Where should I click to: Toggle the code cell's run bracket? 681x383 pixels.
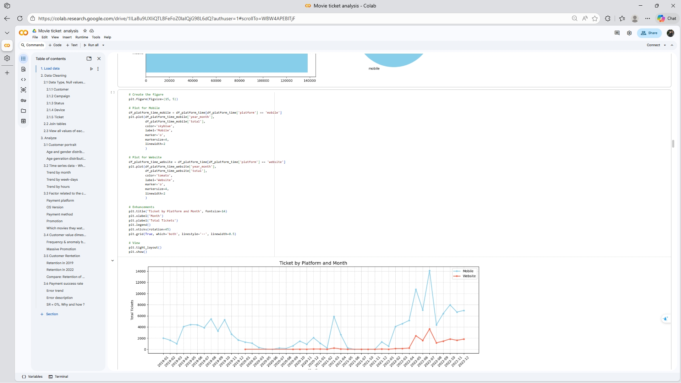pyautogui.click(x=112, y=92)
